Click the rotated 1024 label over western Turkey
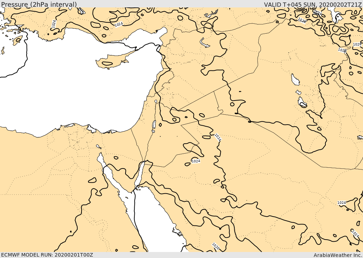 [x=54, y=24]
